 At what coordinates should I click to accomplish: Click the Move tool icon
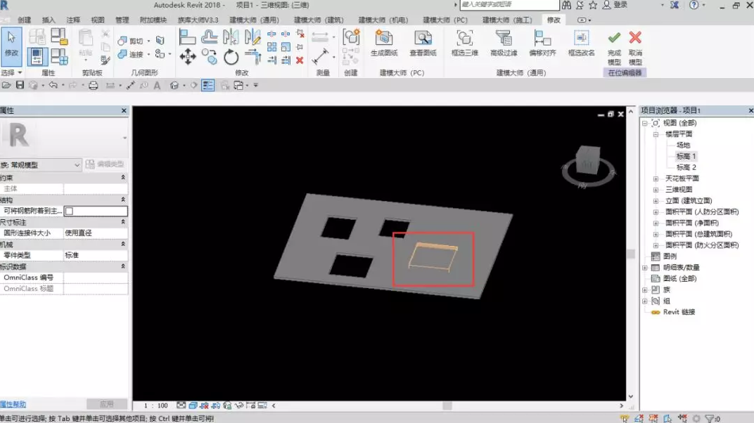tap(188, 57)
